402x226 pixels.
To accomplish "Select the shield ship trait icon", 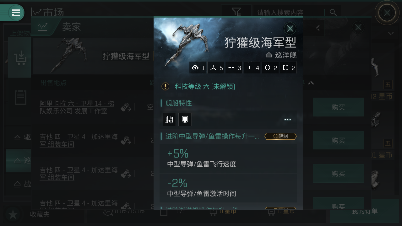I will pos(185,120).
